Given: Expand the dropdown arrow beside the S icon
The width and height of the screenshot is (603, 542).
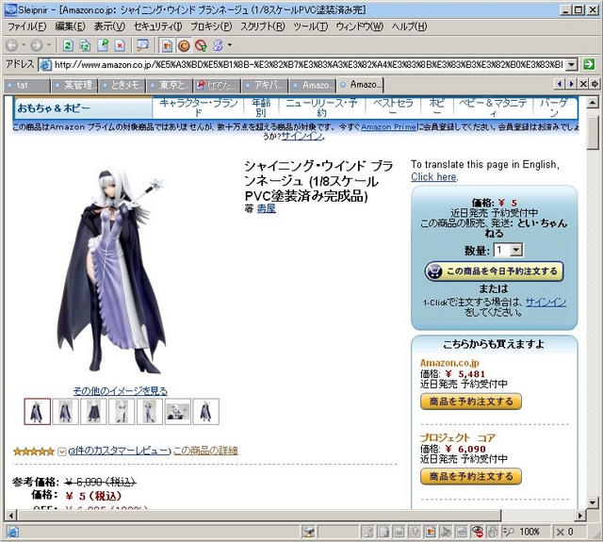Looking at the screenshot, I should click(x=230, y=45).
